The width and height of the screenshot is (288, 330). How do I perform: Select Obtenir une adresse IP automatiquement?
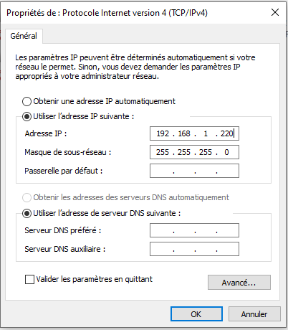pyautogui.click(x=27, y=101)
